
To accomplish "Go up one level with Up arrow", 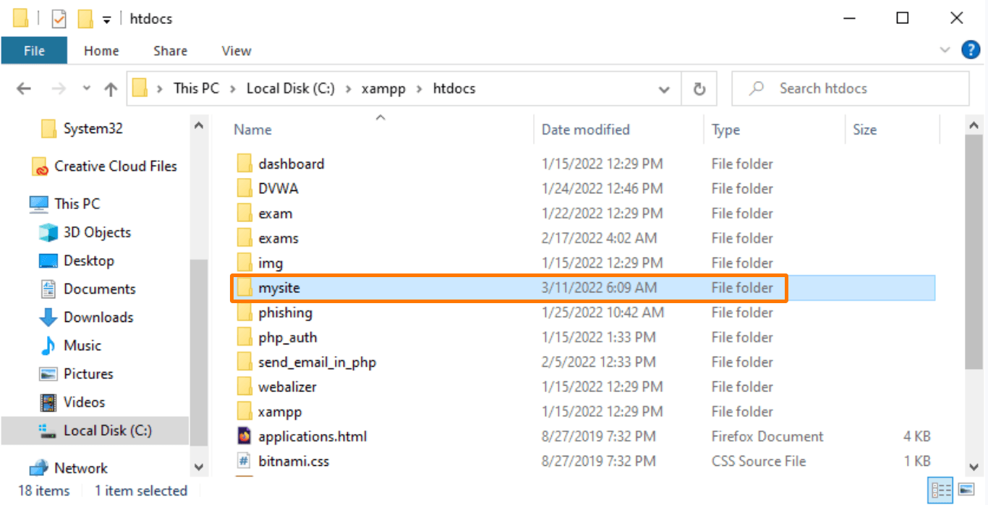I will 111,89.
